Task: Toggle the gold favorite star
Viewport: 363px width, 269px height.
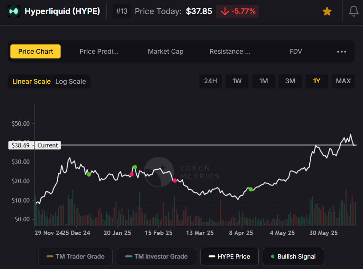Action: coord(327,11)
